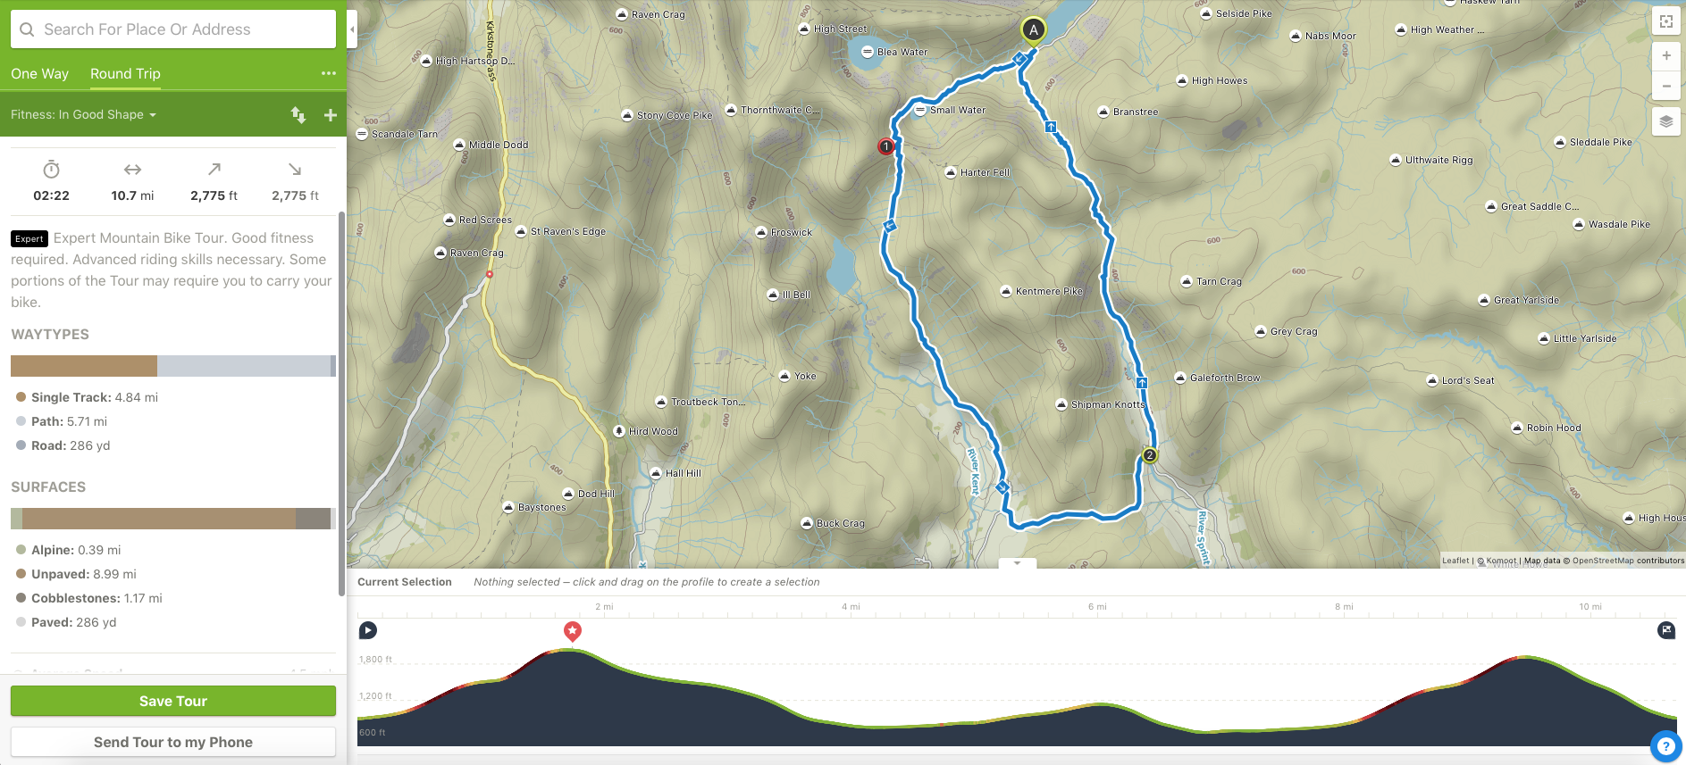
Task: Click the reverse route direction icon
Action: [298, 114]
